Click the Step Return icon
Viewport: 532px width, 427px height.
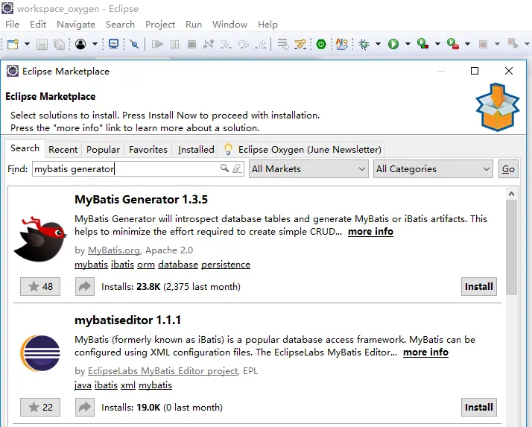pyautogui.click(x=261, y=44)
